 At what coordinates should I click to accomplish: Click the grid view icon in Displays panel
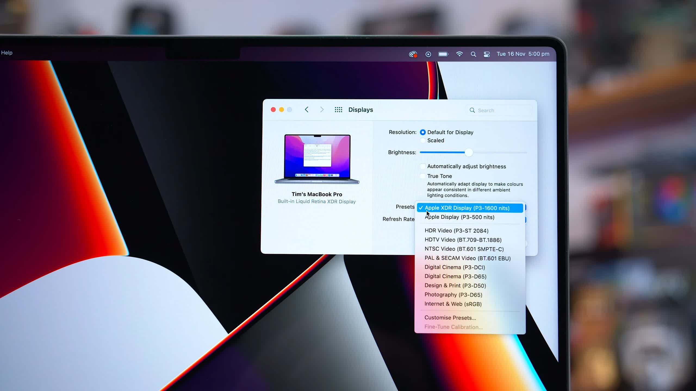[338, 109]
